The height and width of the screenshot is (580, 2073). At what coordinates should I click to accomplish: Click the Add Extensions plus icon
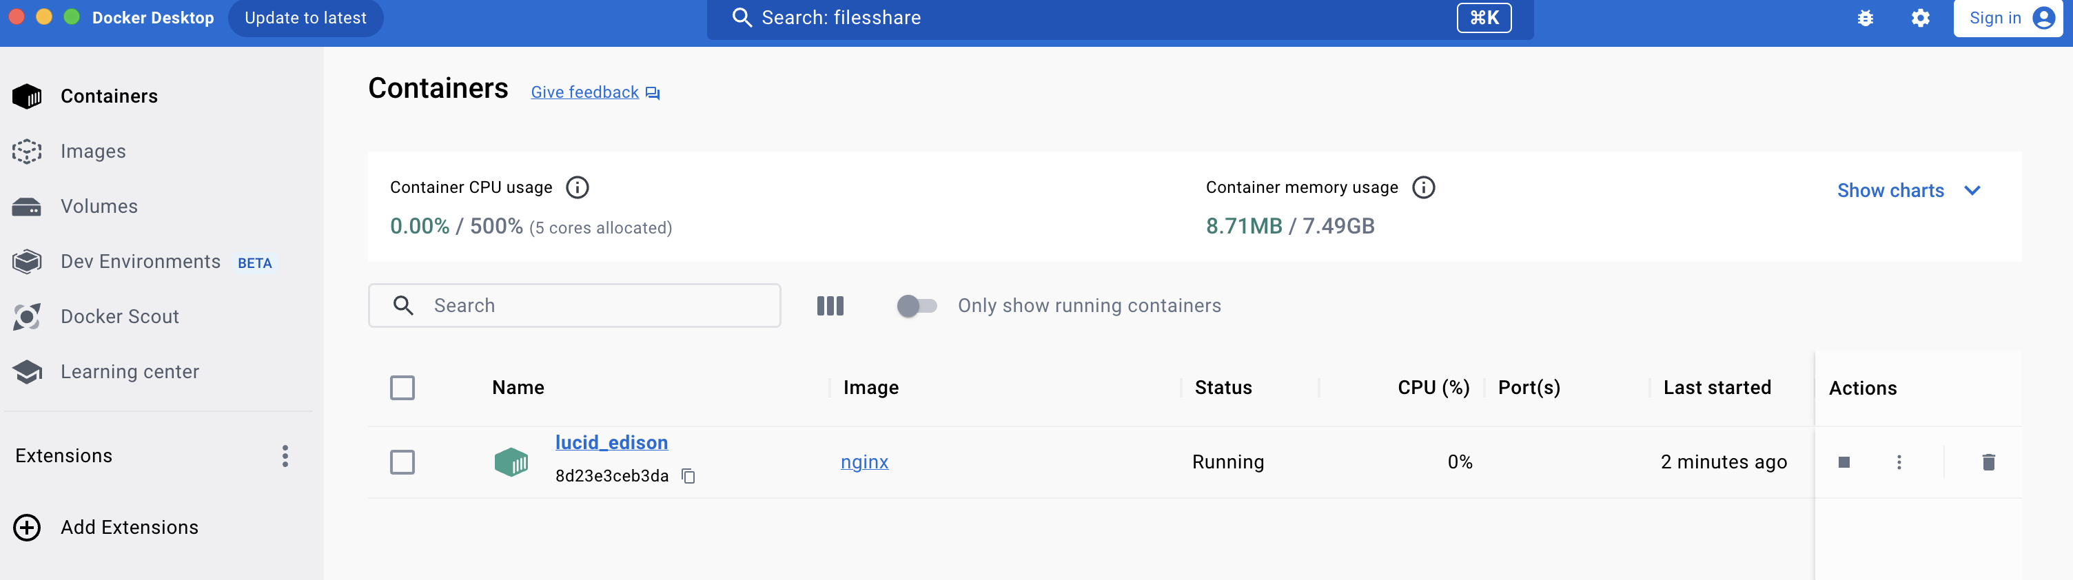(x=27, y=527)
